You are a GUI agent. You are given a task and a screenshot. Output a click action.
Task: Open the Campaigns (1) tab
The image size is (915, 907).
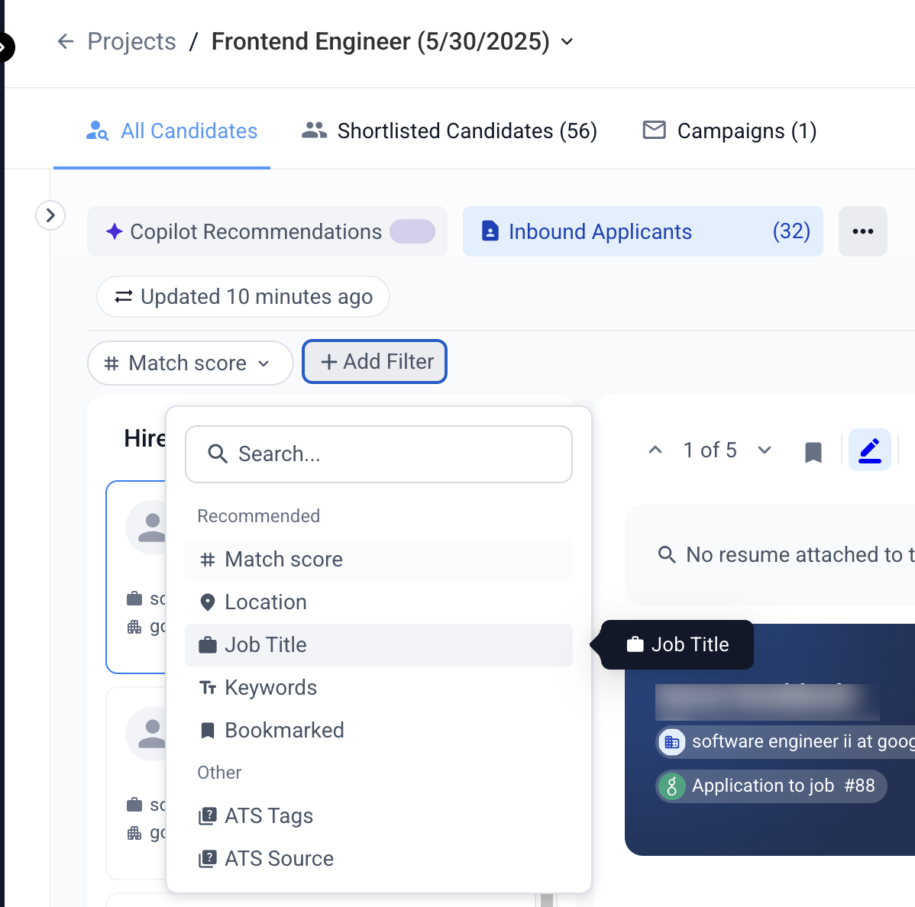tap(729, 131)
